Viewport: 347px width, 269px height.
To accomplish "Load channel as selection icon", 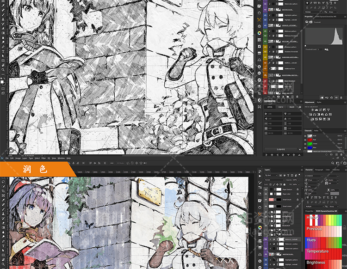I will click(327, 155).
